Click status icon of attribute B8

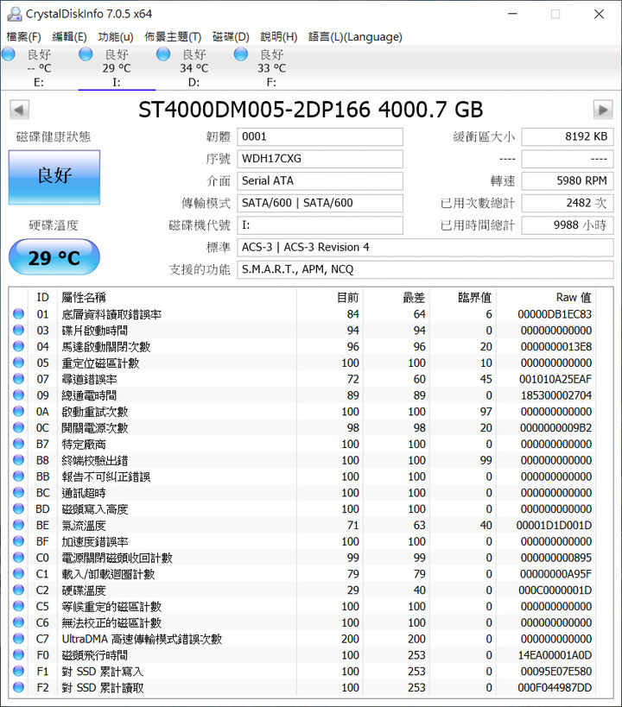18,459
